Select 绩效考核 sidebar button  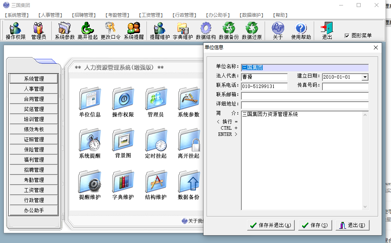click(34, 129)
